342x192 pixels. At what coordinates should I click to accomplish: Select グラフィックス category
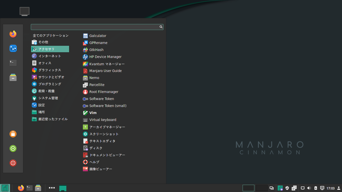click(x=50, y=70)
